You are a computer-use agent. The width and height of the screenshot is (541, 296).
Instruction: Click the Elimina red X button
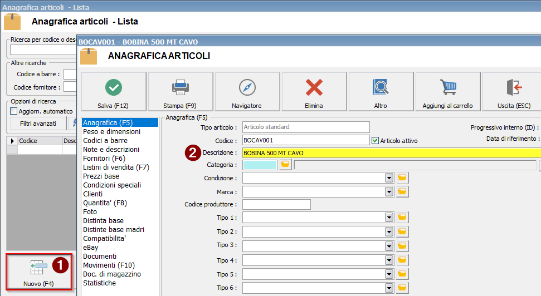314,92
